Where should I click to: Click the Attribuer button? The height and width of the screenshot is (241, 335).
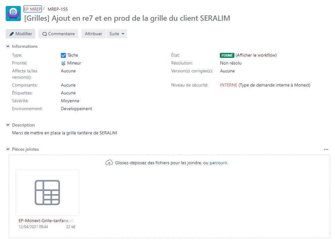coord(93,34)
